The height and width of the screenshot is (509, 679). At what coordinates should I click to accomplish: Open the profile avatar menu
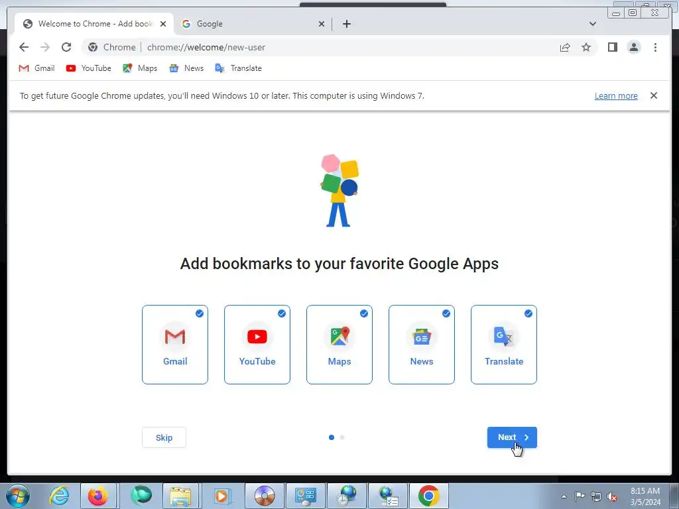tap(633, 47)
